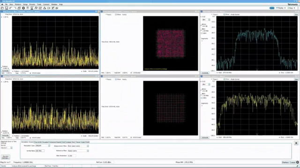
Task: Switch to the Freq & BW tab
Action: pos(38,142)
